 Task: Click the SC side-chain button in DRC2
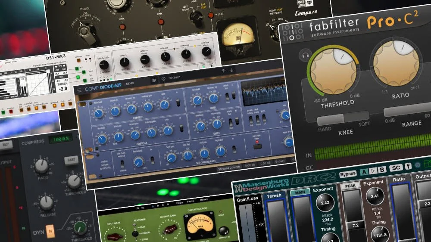[x=396, y=168]
